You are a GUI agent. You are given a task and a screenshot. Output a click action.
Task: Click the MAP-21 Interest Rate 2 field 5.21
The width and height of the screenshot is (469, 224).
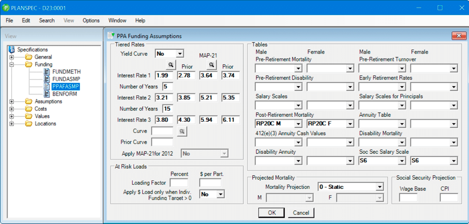point(209,97)
